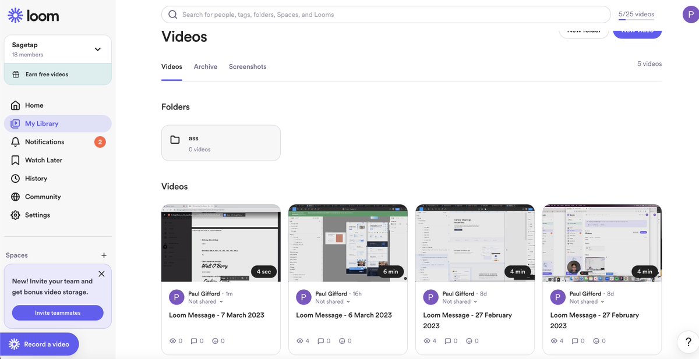This screenshot has width=699, height=359.
Task: Open the 4 sec video thumbnail
Action: click(x=221, y=243)
